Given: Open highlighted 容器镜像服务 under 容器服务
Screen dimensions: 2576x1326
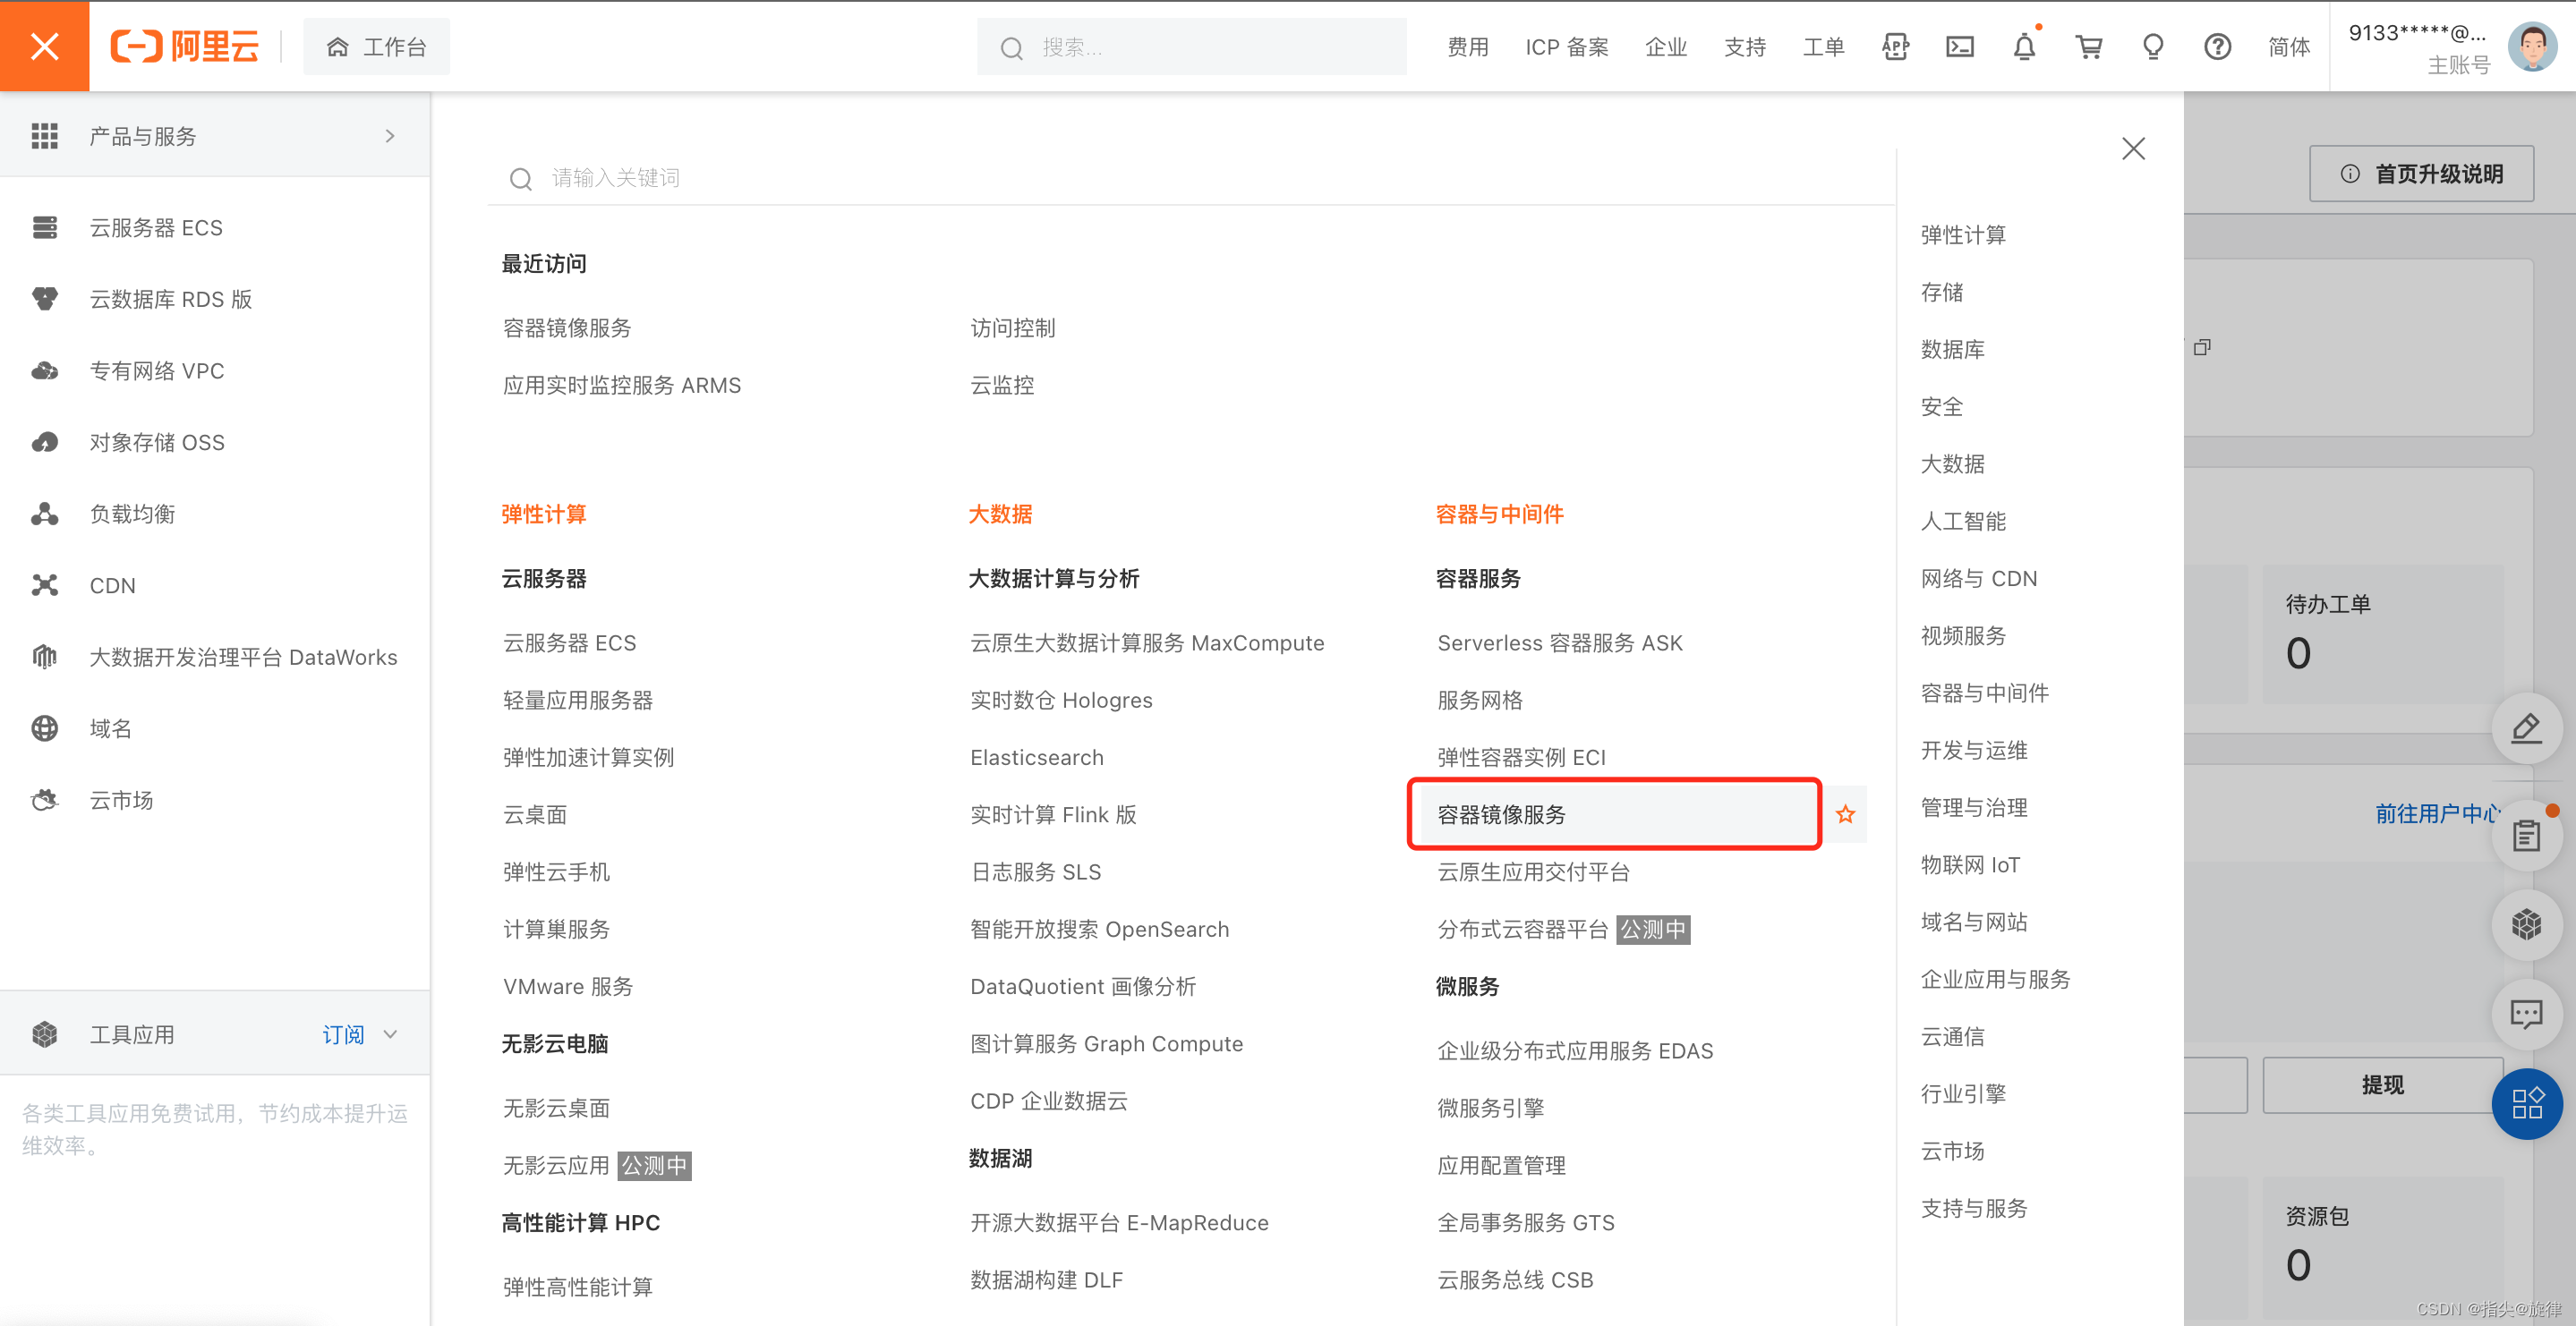Looking at the screenshot, I should point(1613,814).
